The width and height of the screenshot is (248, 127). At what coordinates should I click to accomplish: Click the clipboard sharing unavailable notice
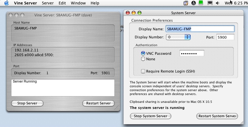pyautogui.click(x=171, y=102)
